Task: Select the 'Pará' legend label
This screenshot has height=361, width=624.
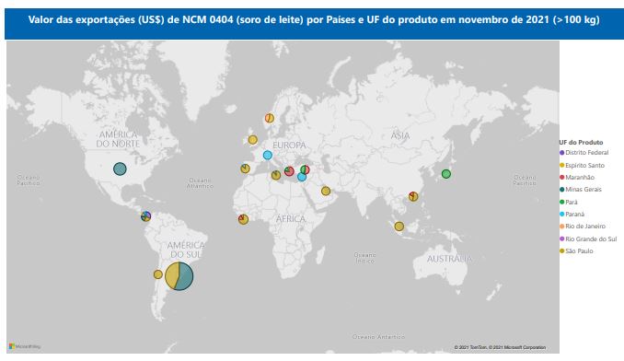Action: 572,202
